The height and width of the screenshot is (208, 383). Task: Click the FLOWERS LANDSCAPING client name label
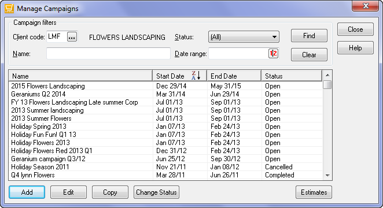pyautogui.click(x=127, y=38)
